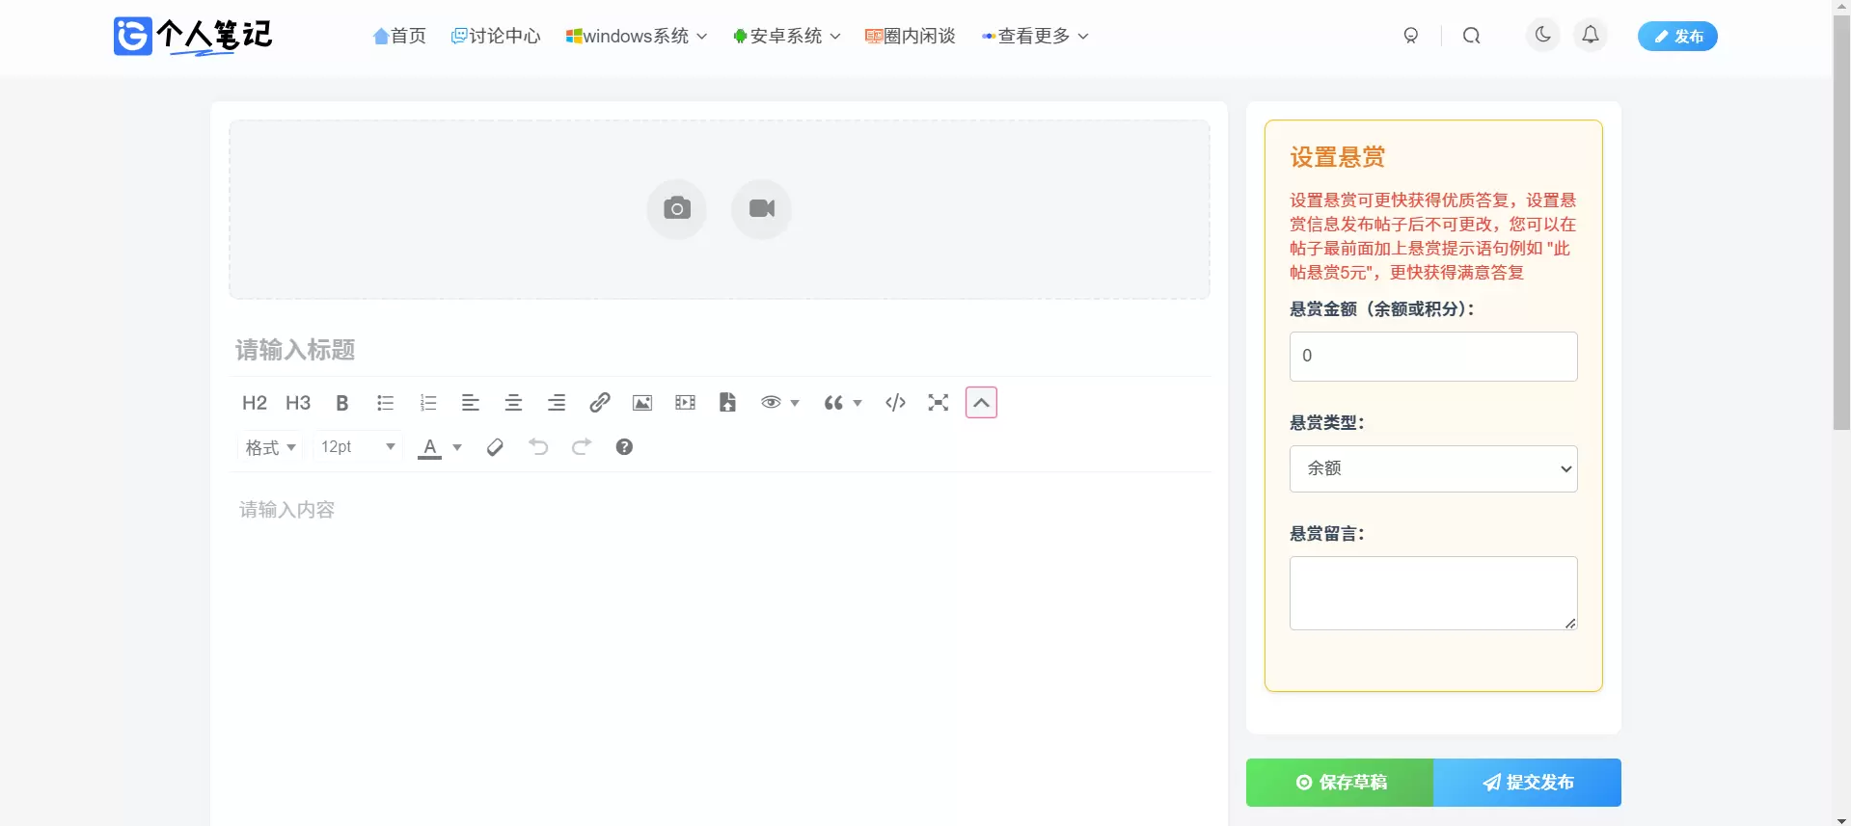The image size is (1851, 826).
Task: Insert an image in editor toolbar
Action: 642,403
